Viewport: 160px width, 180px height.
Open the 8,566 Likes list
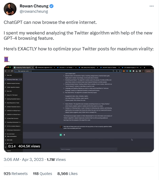point(68,174)
